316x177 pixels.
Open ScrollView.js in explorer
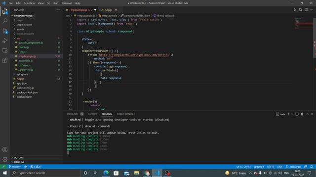tap(26, 70)
